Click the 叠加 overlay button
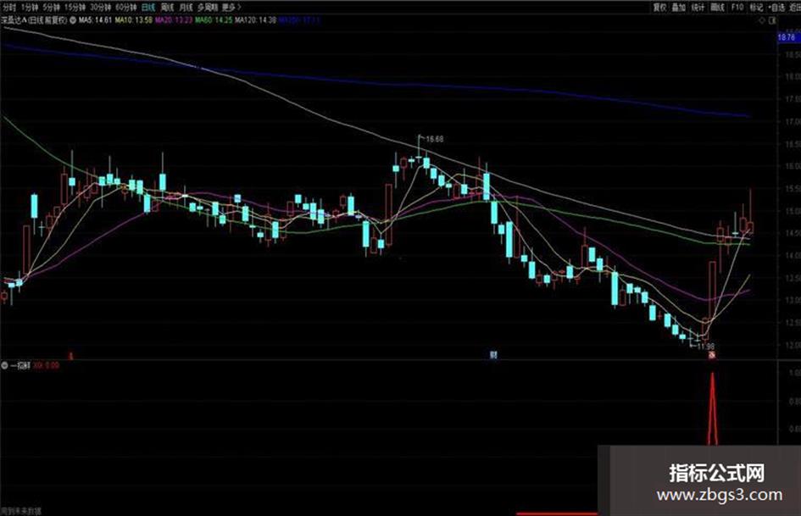801x516 pixels. 679,7
